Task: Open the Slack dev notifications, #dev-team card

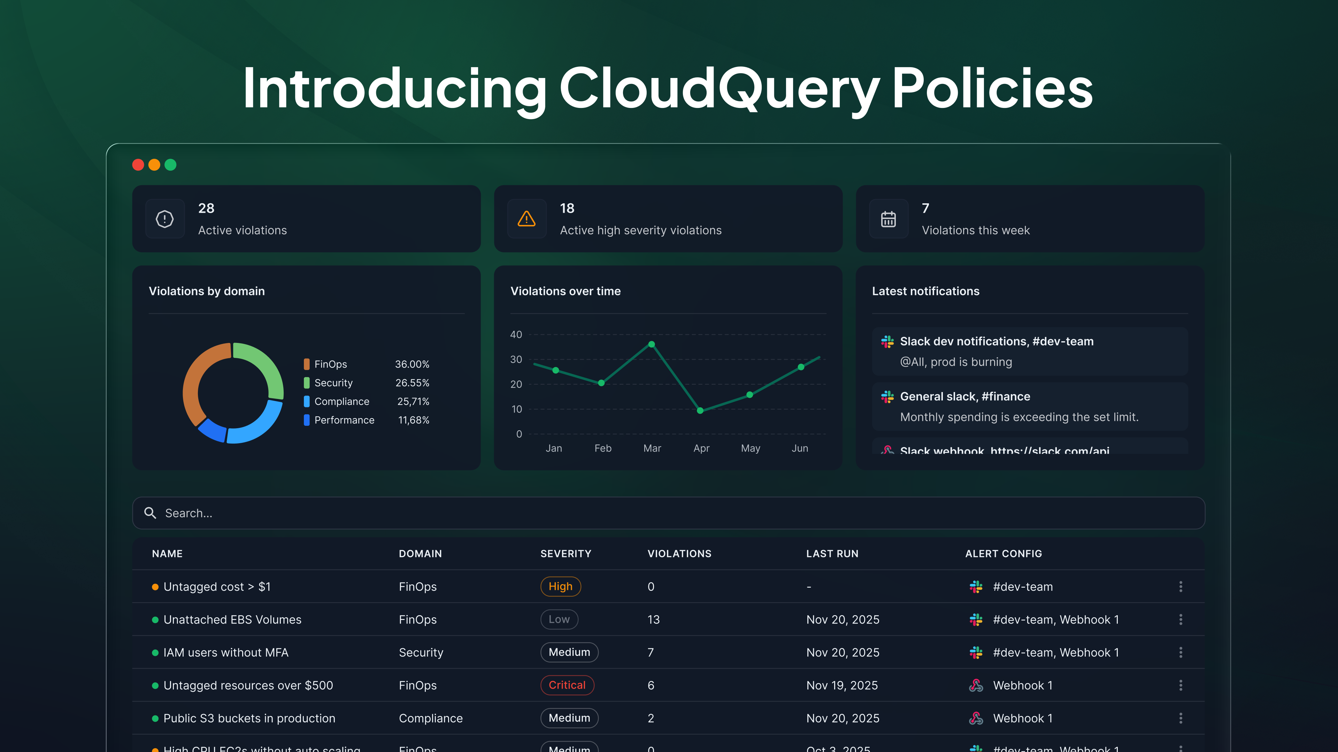Action: [x=1030, y=351]
